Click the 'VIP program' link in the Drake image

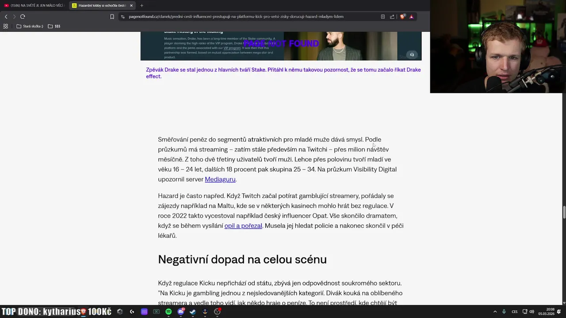point(232,48)
